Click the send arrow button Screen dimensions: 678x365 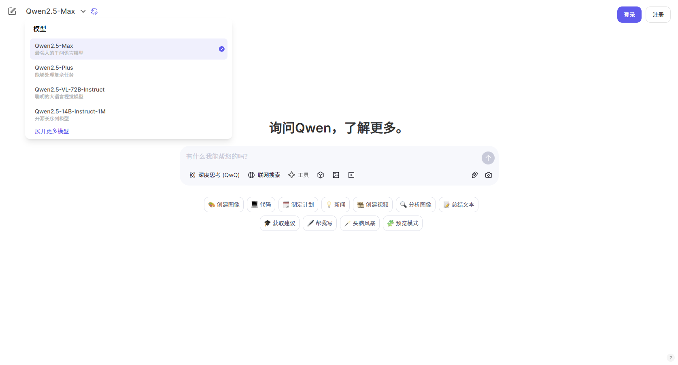[488, 158]
